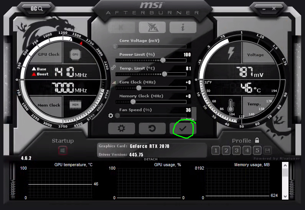Image resolution: width=305 pixels, height=210 pixels.
Task: Open settings with the gear button
Action: pos(121,128)
